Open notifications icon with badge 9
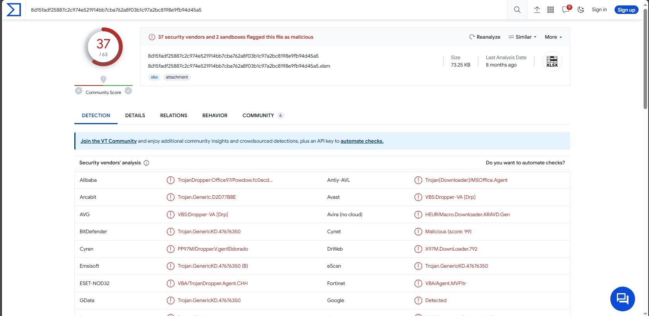 [x=566, y=9]
